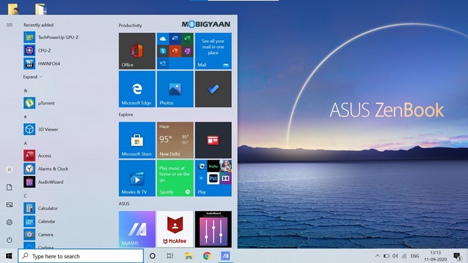This screenshot has width=468, height=263.
Task: Open the Office tile
Action: click(x=137, y=51)
